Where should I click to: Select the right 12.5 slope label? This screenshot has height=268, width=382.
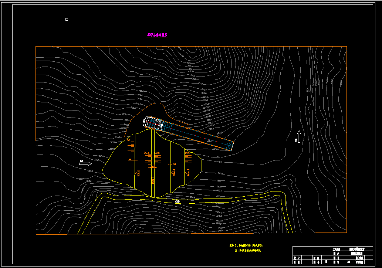[x=157, y=153]
